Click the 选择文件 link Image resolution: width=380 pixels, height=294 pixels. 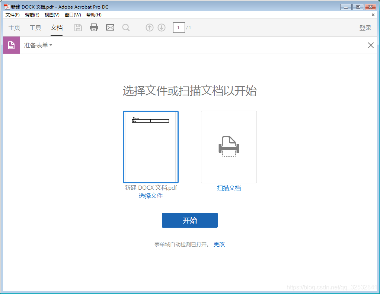click(x=150, y=196)
